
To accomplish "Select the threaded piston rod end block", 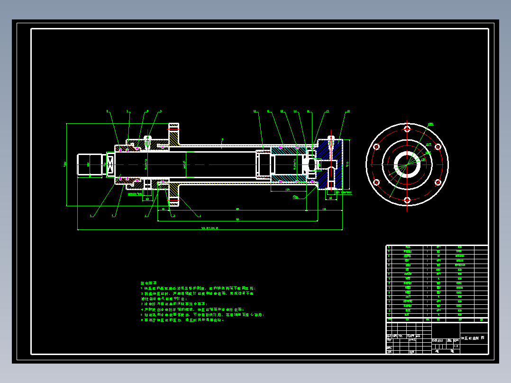I will [90, 164].
